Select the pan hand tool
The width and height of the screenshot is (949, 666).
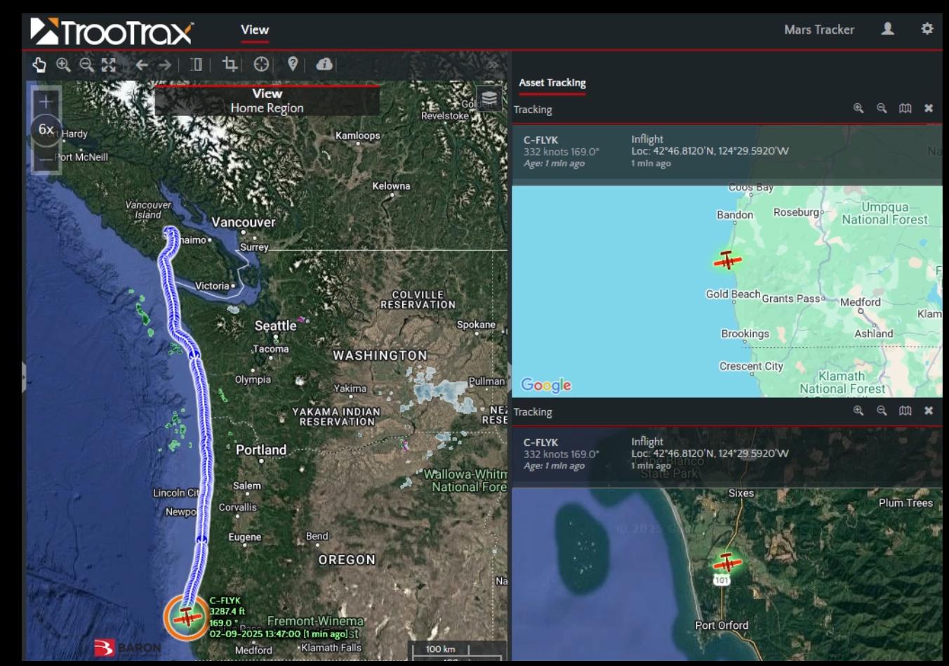pyautogui.click(x=39, y=65)
